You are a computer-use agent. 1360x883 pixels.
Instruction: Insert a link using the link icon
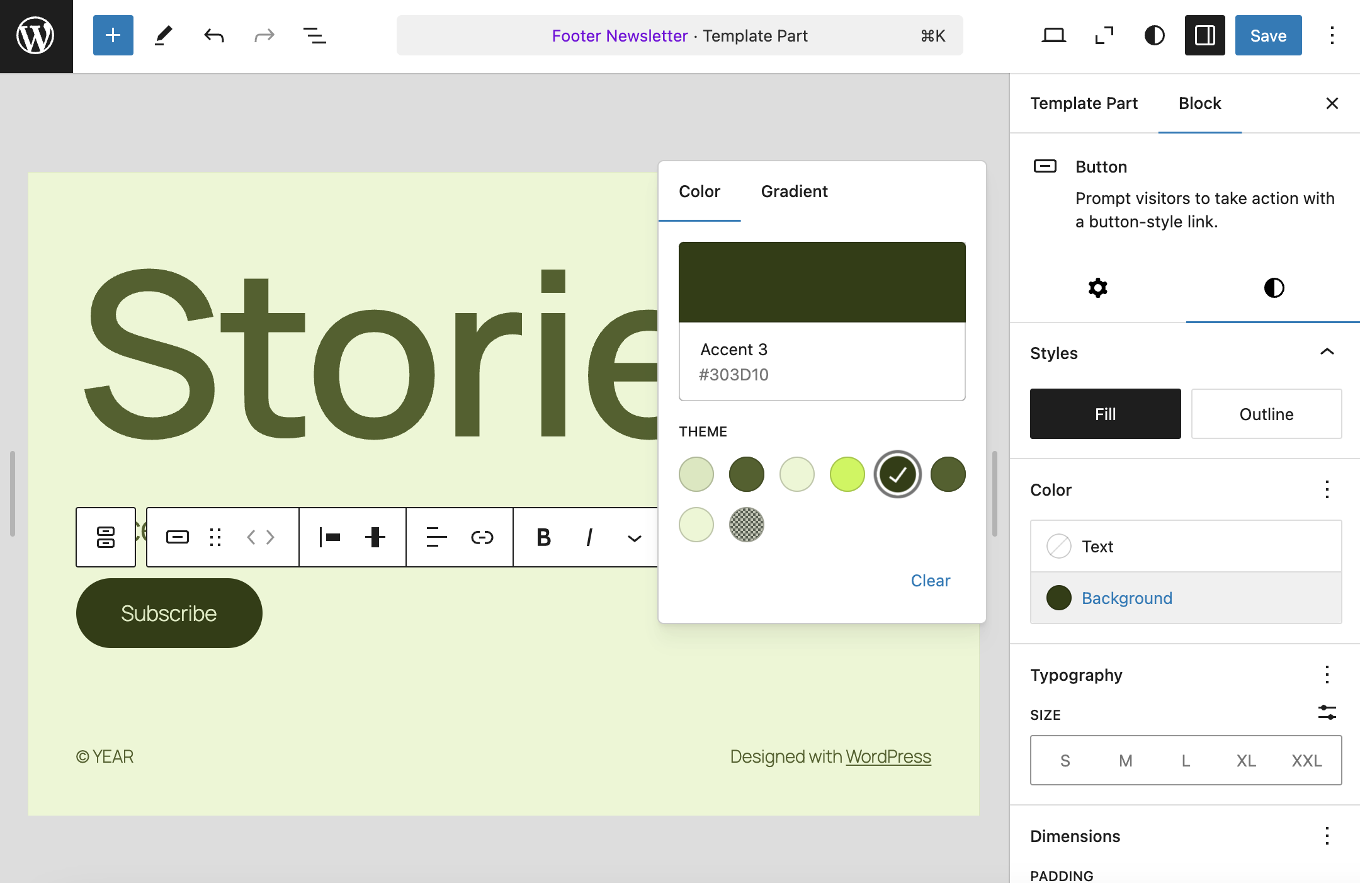click(480, 537)
